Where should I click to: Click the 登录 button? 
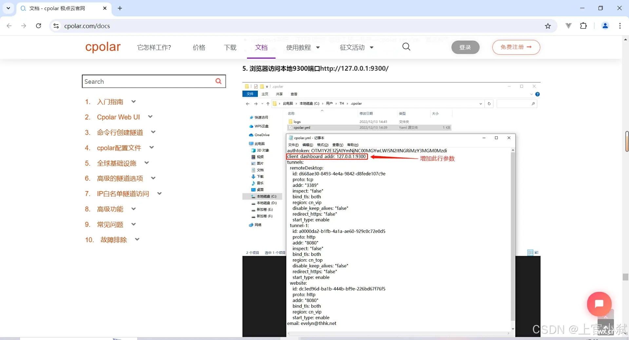[x=465, y=47]
